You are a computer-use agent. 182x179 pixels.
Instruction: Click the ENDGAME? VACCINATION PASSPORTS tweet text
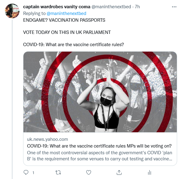coord(64,20)
